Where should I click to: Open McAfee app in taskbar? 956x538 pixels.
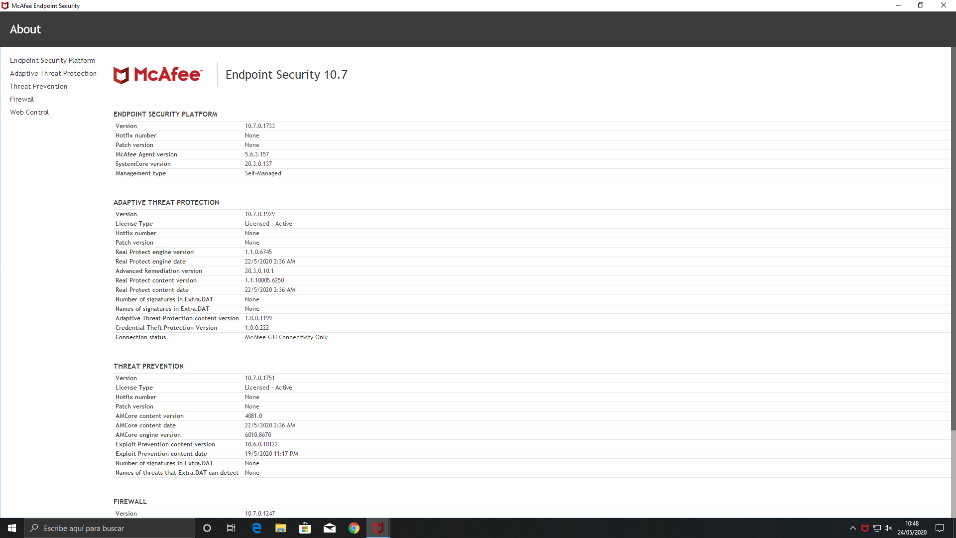point(378,528)
